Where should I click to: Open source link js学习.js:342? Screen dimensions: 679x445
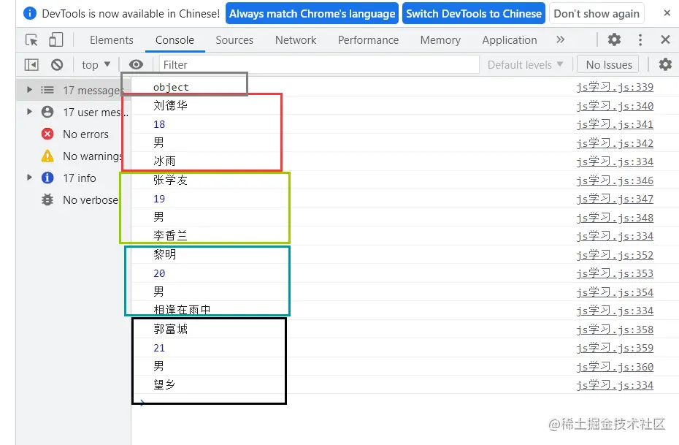615,143
